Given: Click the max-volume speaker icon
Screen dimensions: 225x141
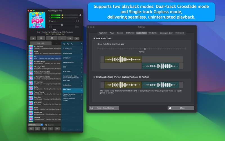Looking at the screenshot, I should point(78,21).
